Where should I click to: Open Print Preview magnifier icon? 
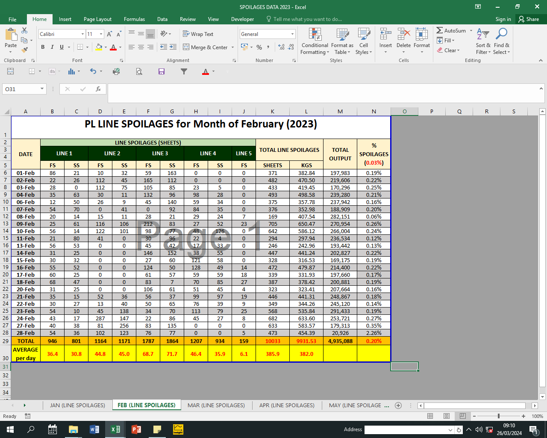[x=139, y=71]
